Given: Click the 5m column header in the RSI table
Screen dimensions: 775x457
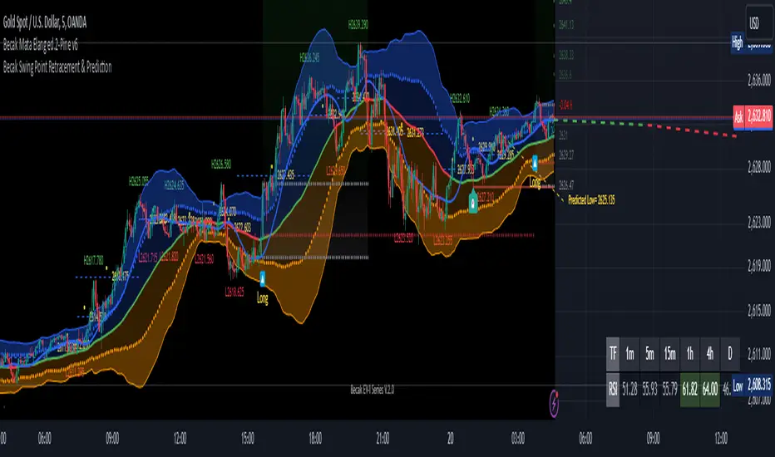Looking at the screenshot, I should point(650,354).
